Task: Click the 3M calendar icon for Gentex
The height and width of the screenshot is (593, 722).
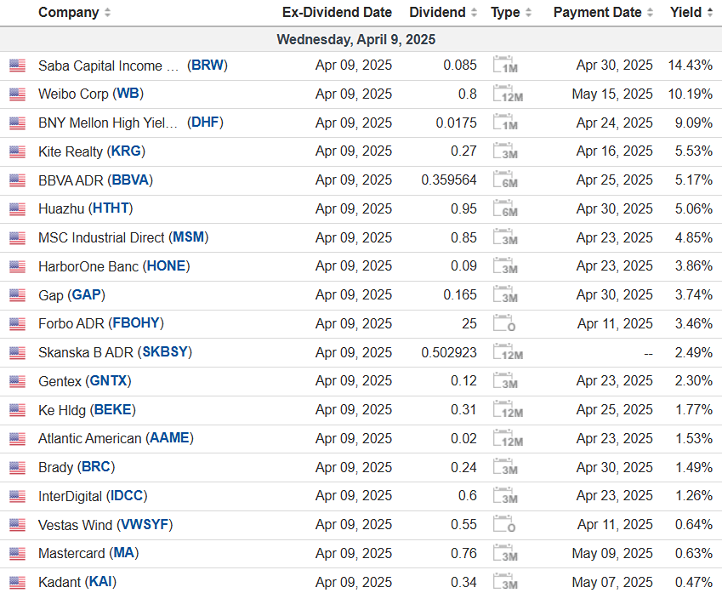Action: tap(505, 380)
